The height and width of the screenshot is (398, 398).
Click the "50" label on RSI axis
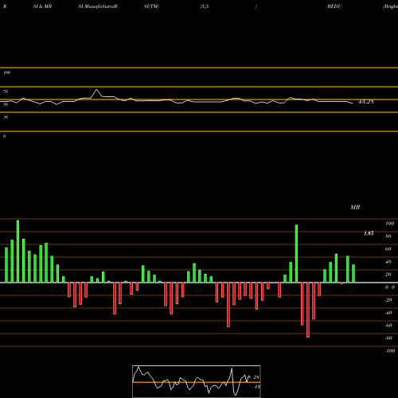6,104
